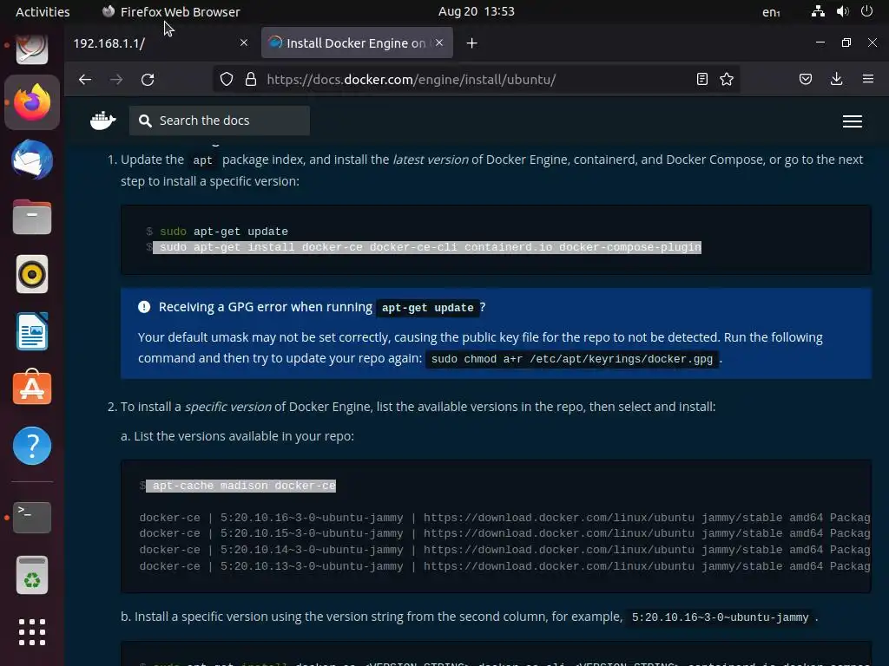Open the en keyboard layout indicator

point(771,12)
